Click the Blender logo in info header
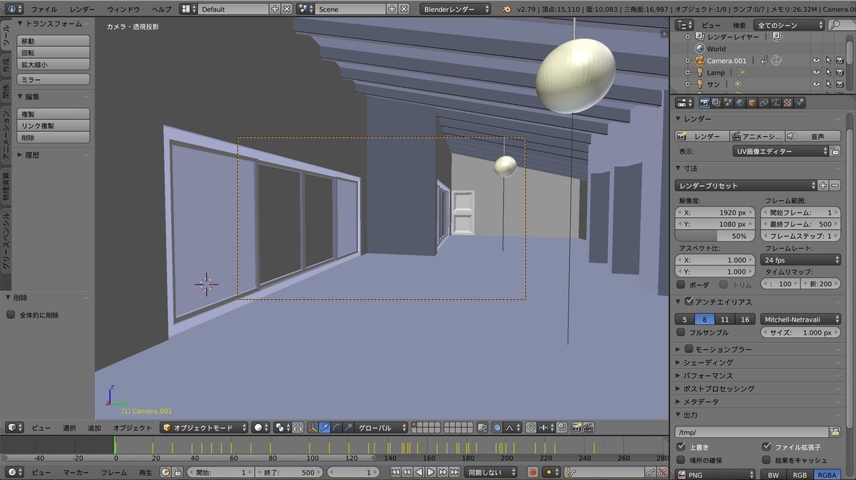856x480 pixels. coord(506,9)
